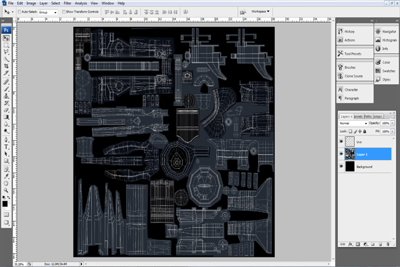Select the Rectangular Marquee tool
The height and width of the screenshot is (267, 400).
(x=7, y=45)
